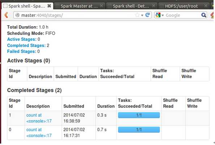Click Description header in Completed Stages table
The image size is (215, 145).
click(x=38, y=106)
